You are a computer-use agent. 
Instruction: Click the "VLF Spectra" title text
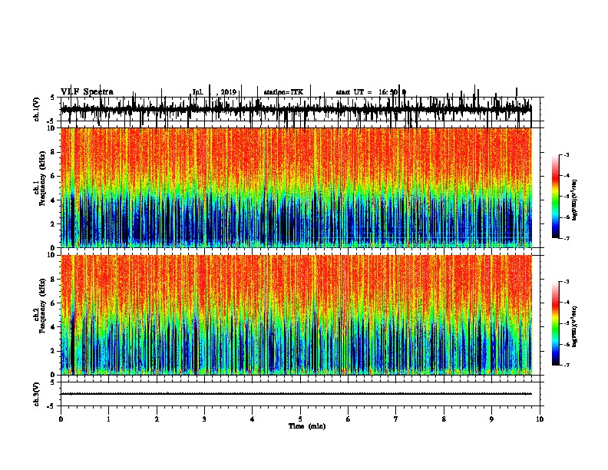point(87,92)
